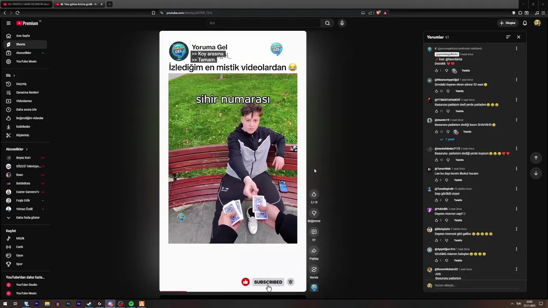
Task: Dislike the @YTMUSTAFAMERT comment
Action: [448, 111]
